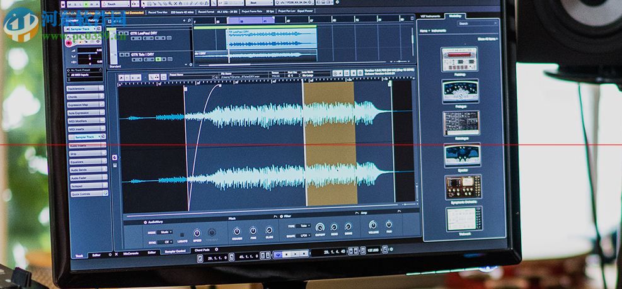
Task: Toggle the Filter section power button
Action: point(282,217)
